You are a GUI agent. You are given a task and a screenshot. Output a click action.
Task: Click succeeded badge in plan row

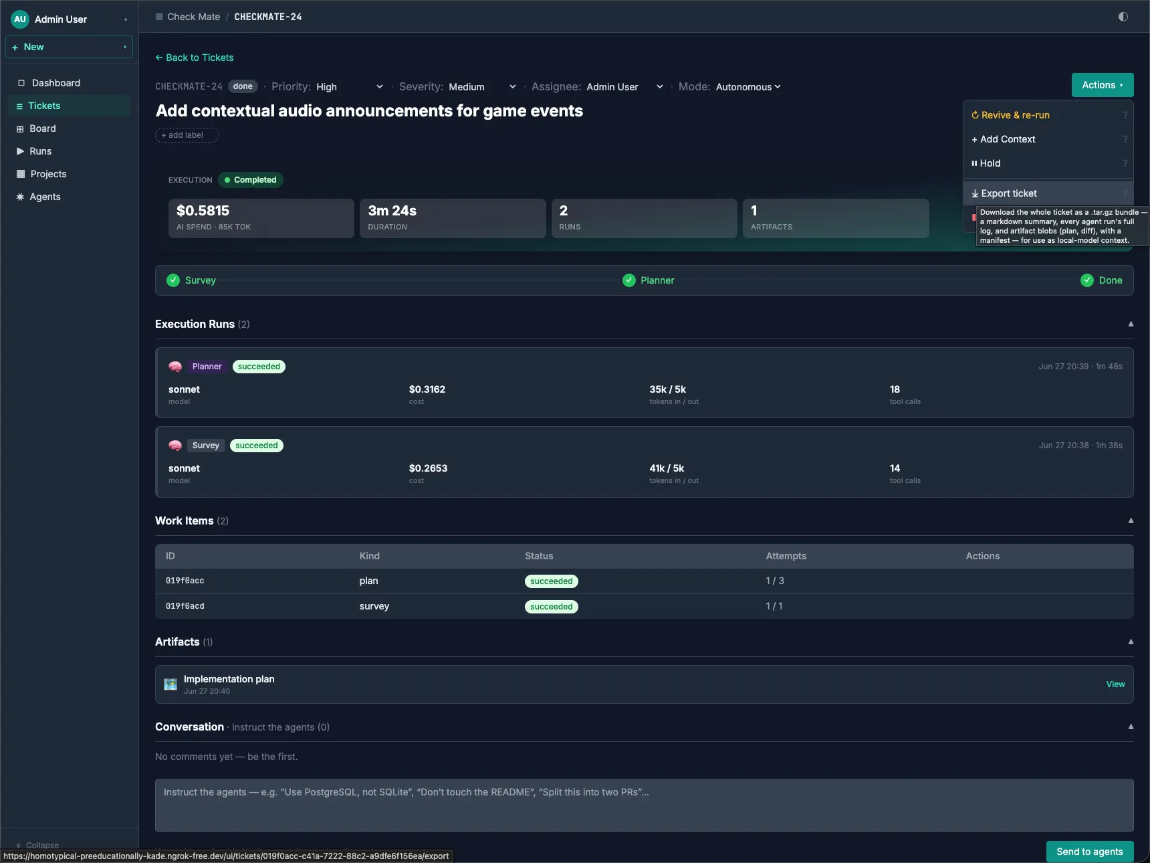[552, 581]
